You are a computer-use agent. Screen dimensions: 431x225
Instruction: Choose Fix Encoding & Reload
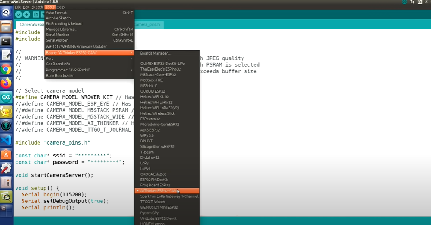[x=89, y=24]
